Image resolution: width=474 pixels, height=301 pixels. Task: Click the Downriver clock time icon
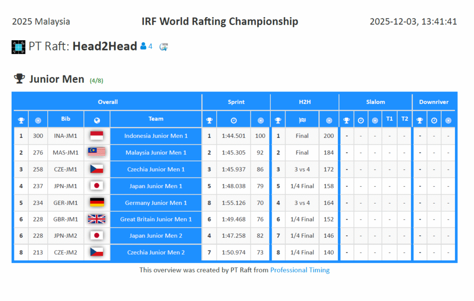(x=434, y=121)
